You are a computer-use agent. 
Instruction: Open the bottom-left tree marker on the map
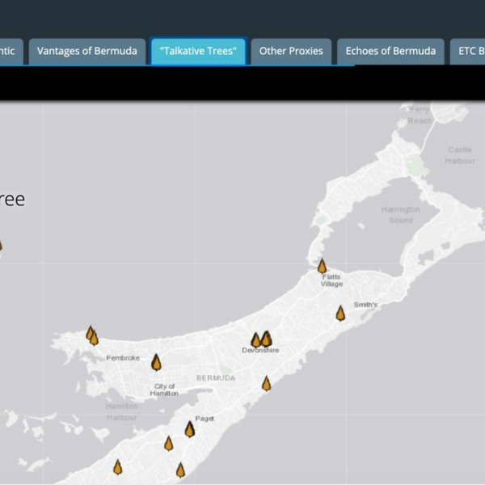point(117,466)
